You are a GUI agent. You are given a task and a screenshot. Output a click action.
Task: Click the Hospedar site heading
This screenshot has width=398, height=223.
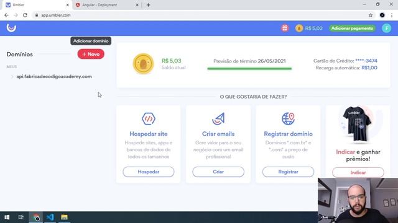(x=149, y=134)
